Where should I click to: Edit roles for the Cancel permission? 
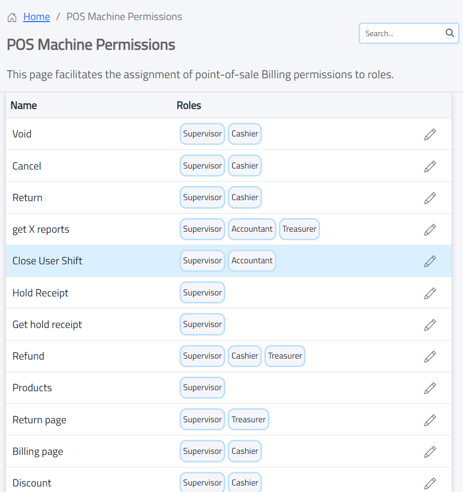pos(430,166)
